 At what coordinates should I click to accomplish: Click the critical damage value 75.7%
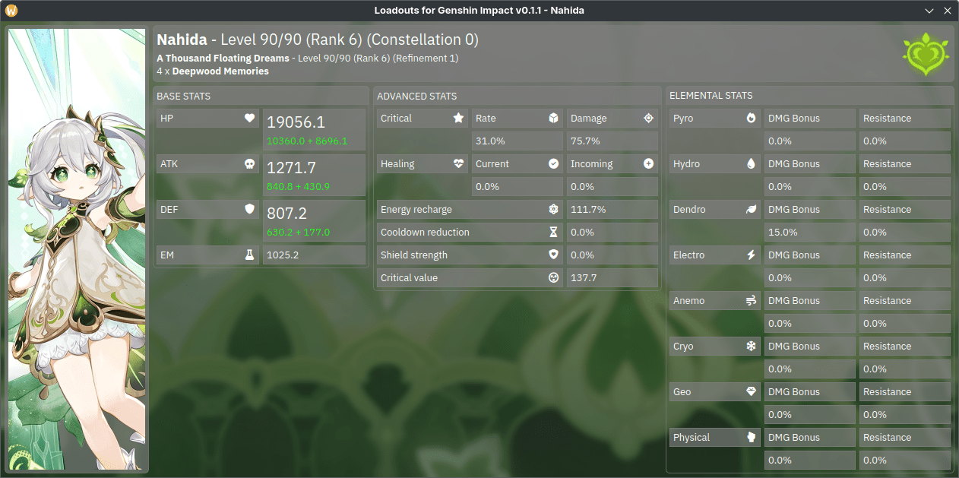(585, 141)
